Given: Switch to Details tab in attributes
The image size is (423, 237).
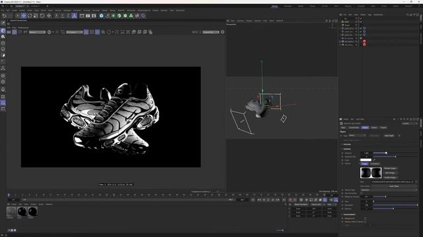Looking at the screenshot, I should [374, 128].
